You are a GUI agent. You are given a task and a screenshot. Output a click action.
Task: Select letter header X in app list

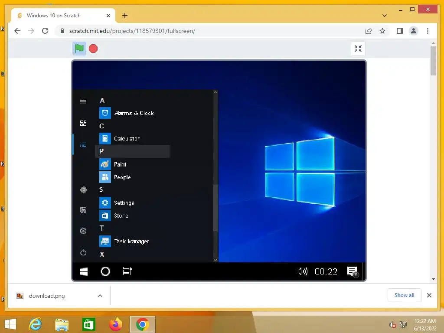[x=102, y=254]
